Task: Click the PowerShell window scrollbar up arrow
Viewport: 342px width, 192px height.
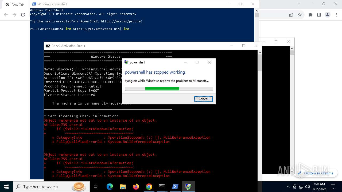Action: click(x=256, y=11)
